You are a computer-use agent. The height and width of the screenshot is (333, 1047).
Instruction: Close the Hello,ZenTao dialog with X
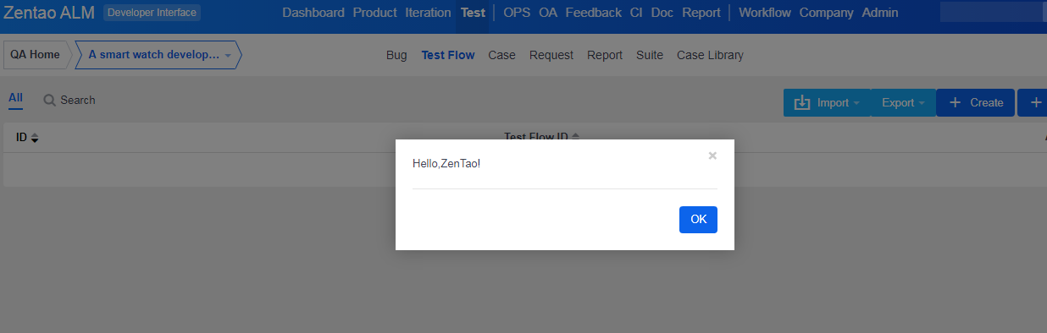click(x=712, y=156)
